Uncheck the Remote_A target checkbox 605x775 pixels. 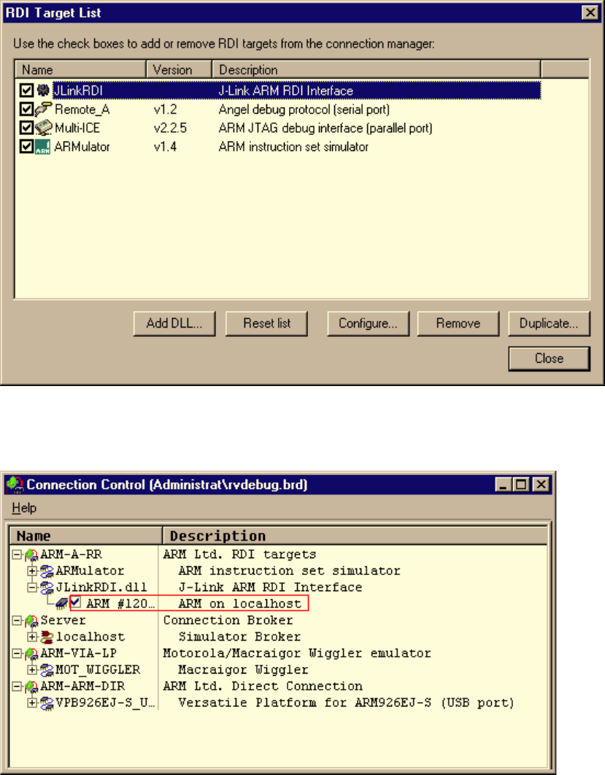coord(26,109)
